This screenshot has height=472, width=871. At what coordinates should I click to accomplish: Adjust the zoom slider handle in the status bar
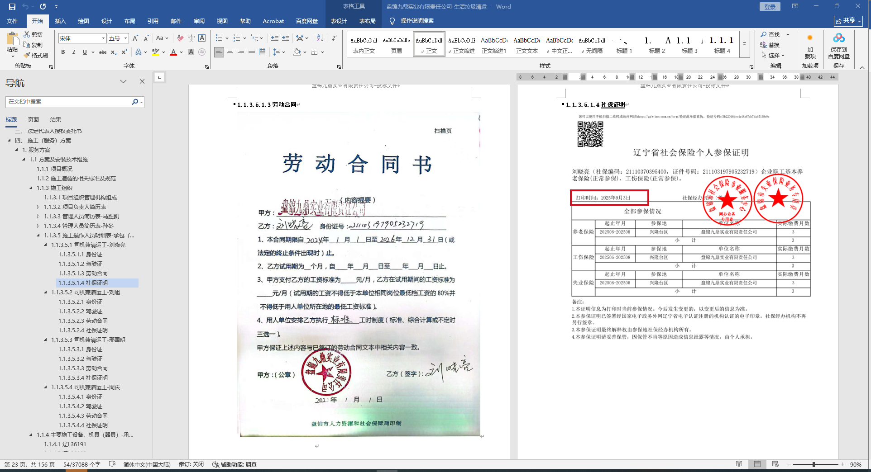click(814, 464)
